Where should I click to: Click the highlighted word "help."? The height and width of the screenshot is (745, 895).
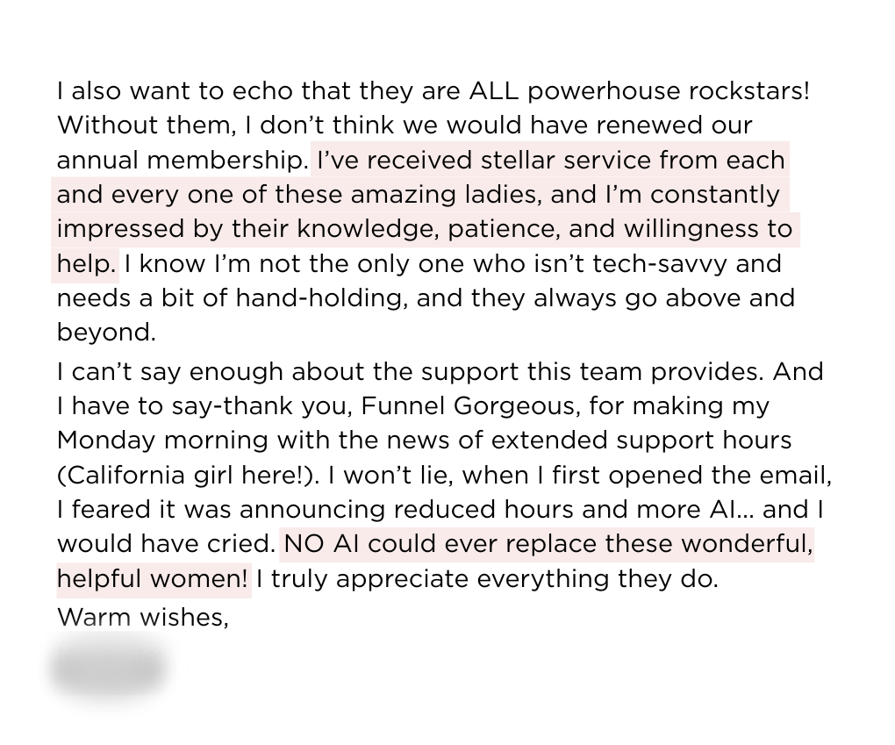click(86, 264)
